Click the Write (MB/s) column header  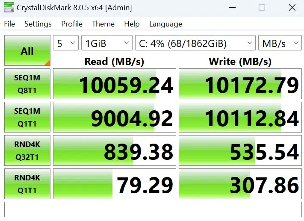[240, 62]
